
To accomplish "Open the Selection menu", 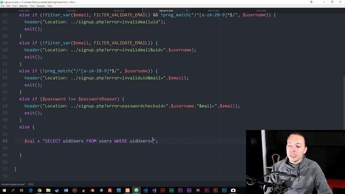I will [23, 6].
